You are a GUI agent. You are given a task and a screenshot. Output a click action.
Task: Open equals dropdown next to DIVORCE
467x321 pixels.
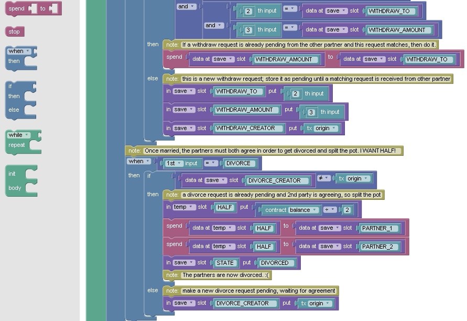(x=210, y=163)
